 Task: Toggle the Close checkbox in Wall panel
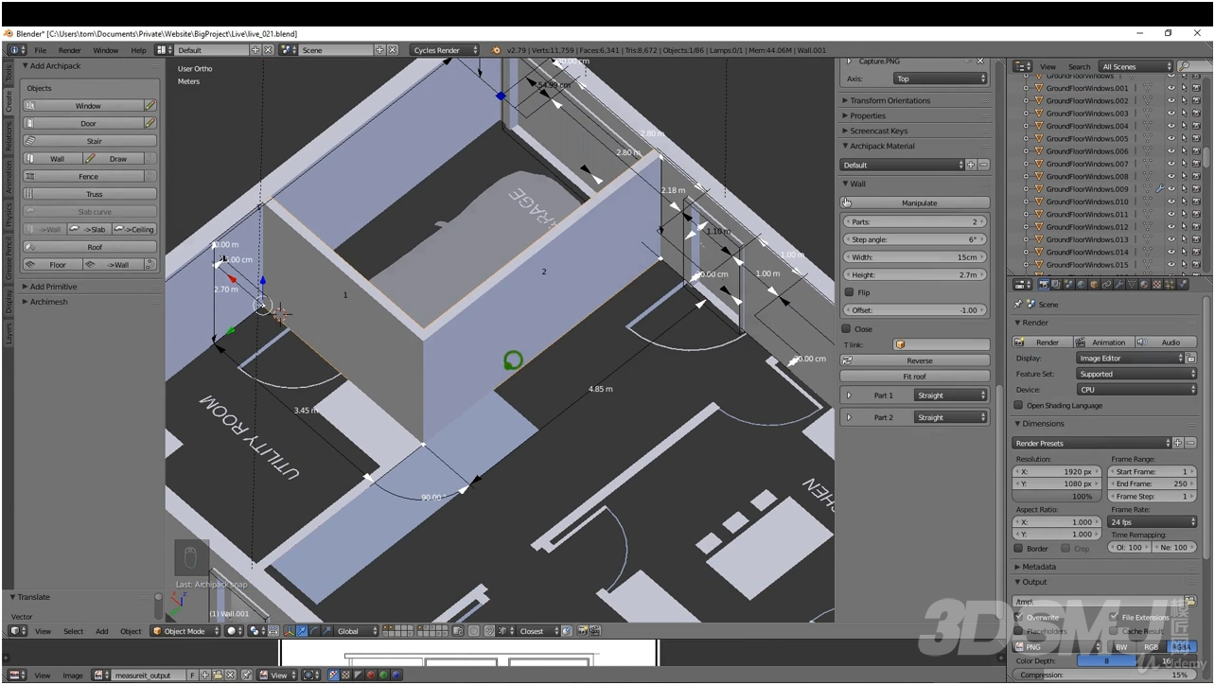click(846, 329)
